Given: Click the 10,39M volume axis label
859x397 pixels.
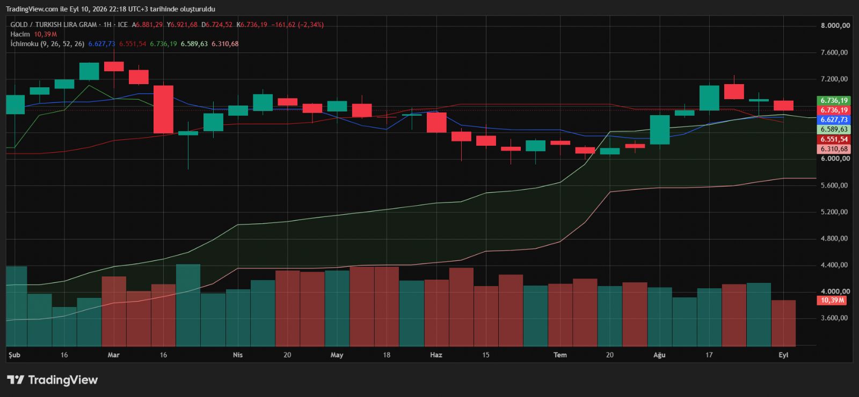Looking at the screenshot, I should coord(832,301).
